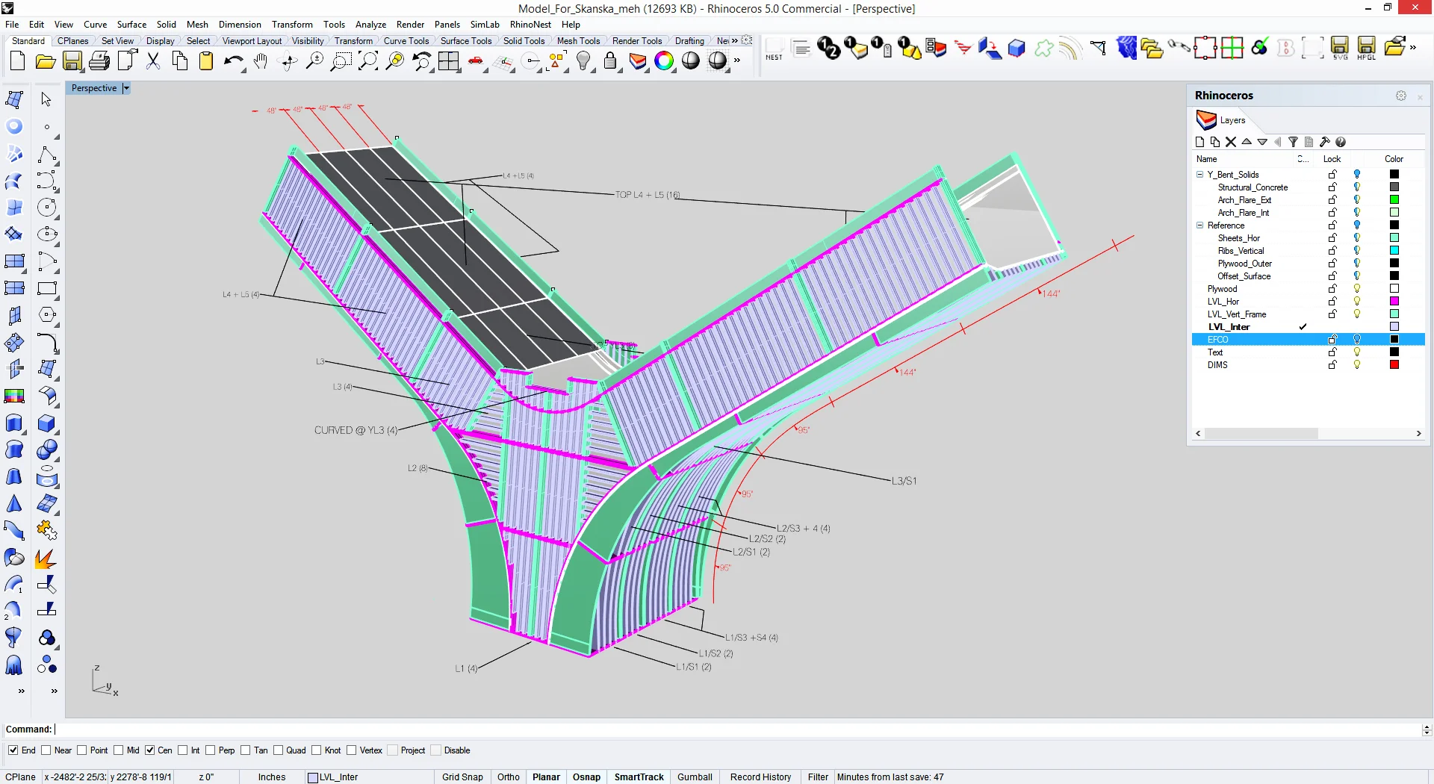Click the Cut scissors icon
The image size is (1434, 784).
[x=153, y=61]
